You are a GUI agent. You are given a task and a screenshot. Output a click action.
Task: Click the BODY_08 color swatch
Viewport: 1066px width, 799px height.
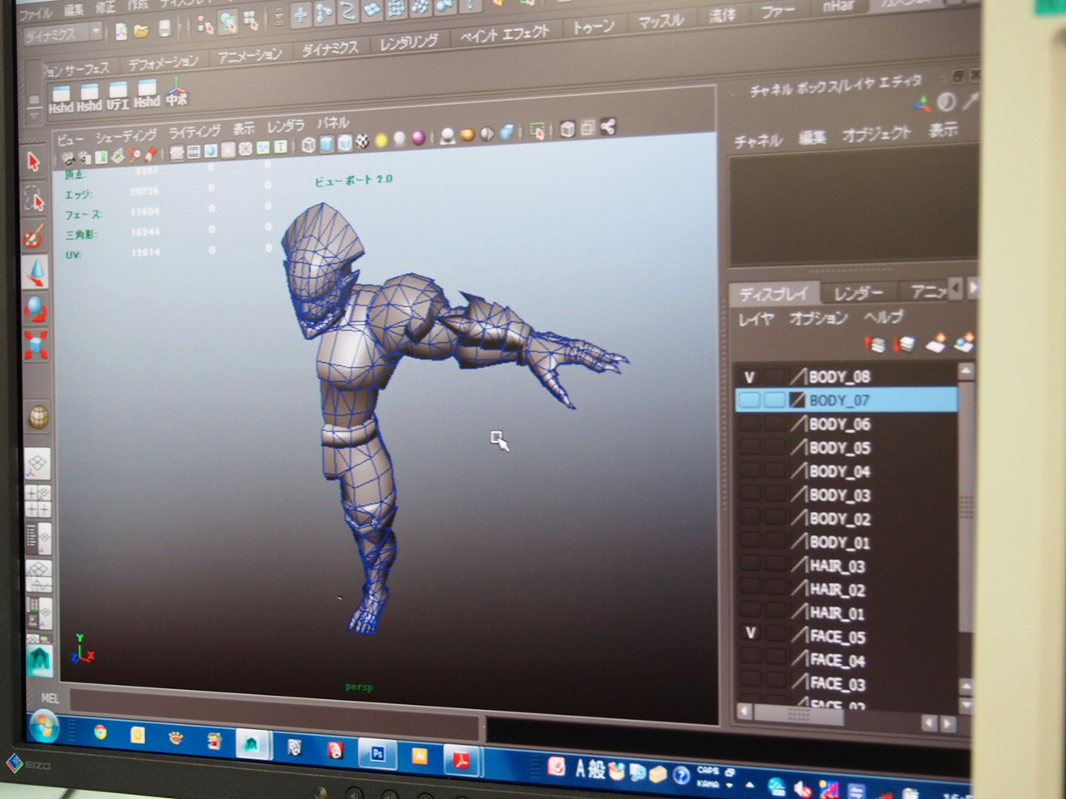(x=799, y=377)
